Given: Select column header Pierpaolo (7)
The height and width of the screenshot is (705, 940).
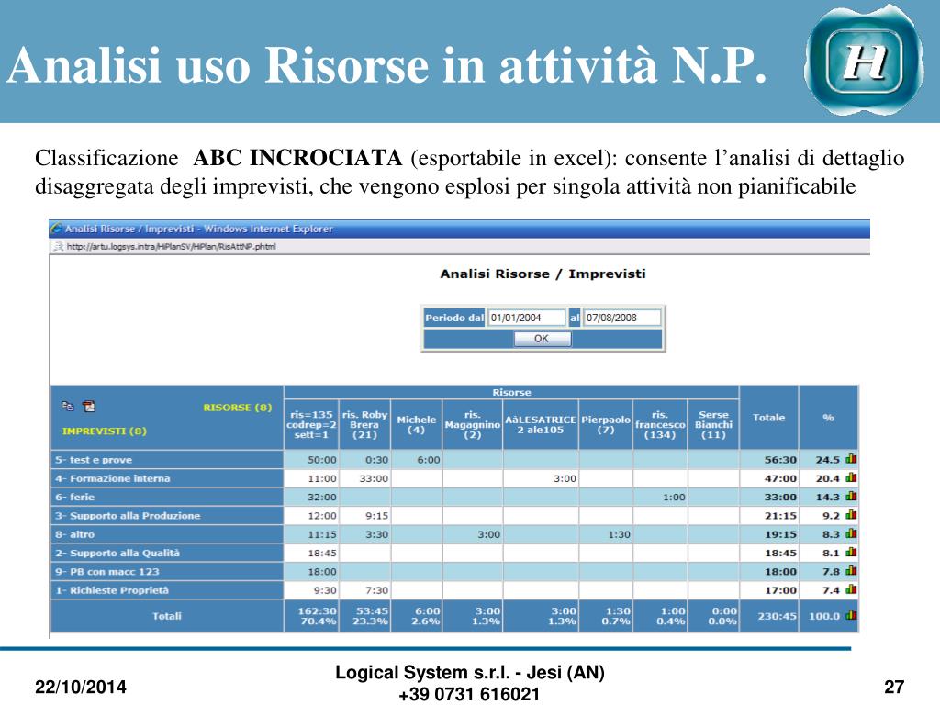Looking at the screenshot, I should [x=606, y=424].
